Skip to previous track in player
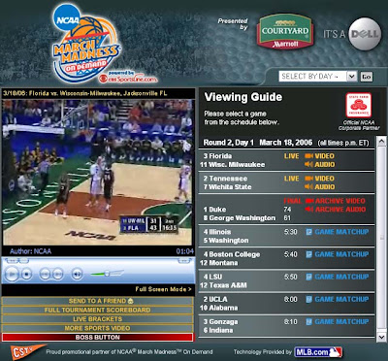 (45, 275)
